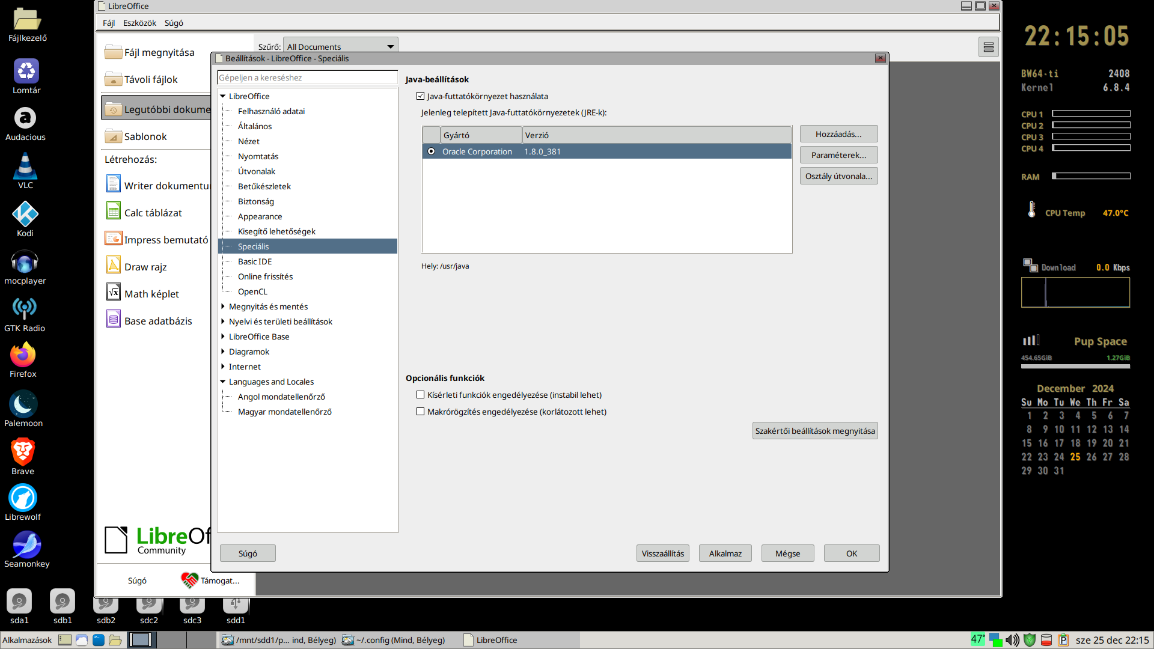Open the Szűrő All Documents dropdown
Viewport: 1154px width, 649px height.
tap(341, 46)
